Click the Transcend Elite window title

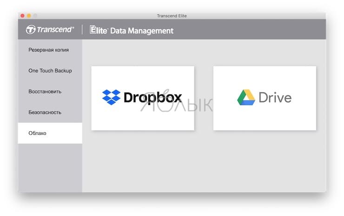click(172, 16)
